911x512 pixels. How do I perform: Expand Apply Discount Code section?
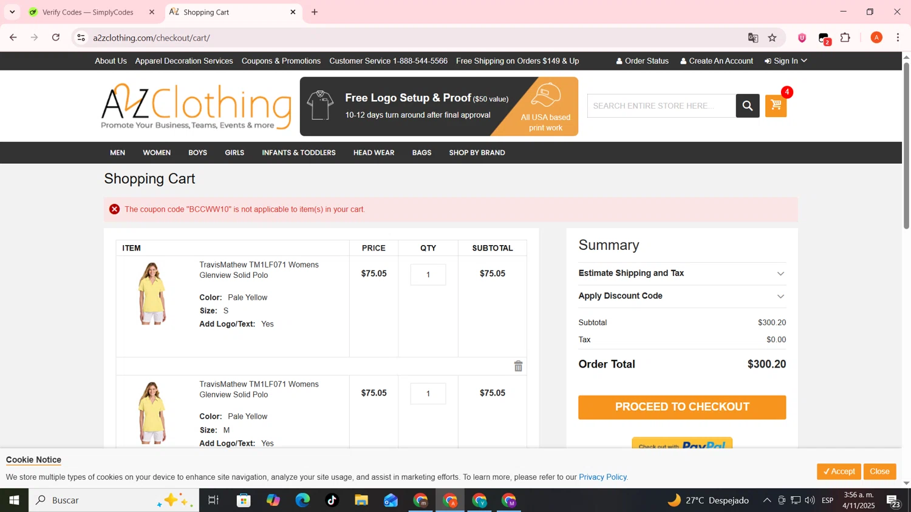click(x=682, y=296)
